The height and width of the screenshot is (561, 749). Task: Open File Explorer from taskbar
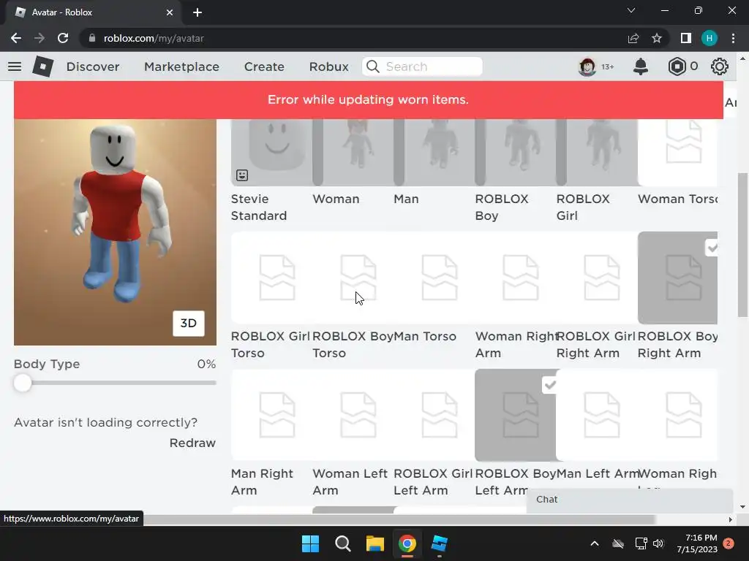(x=375, y=543)
